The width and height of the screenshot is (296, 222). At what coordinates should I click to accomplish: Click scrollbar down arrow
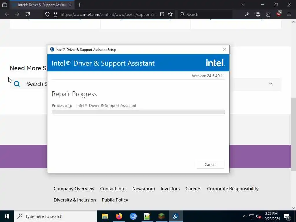pos(293,208)
